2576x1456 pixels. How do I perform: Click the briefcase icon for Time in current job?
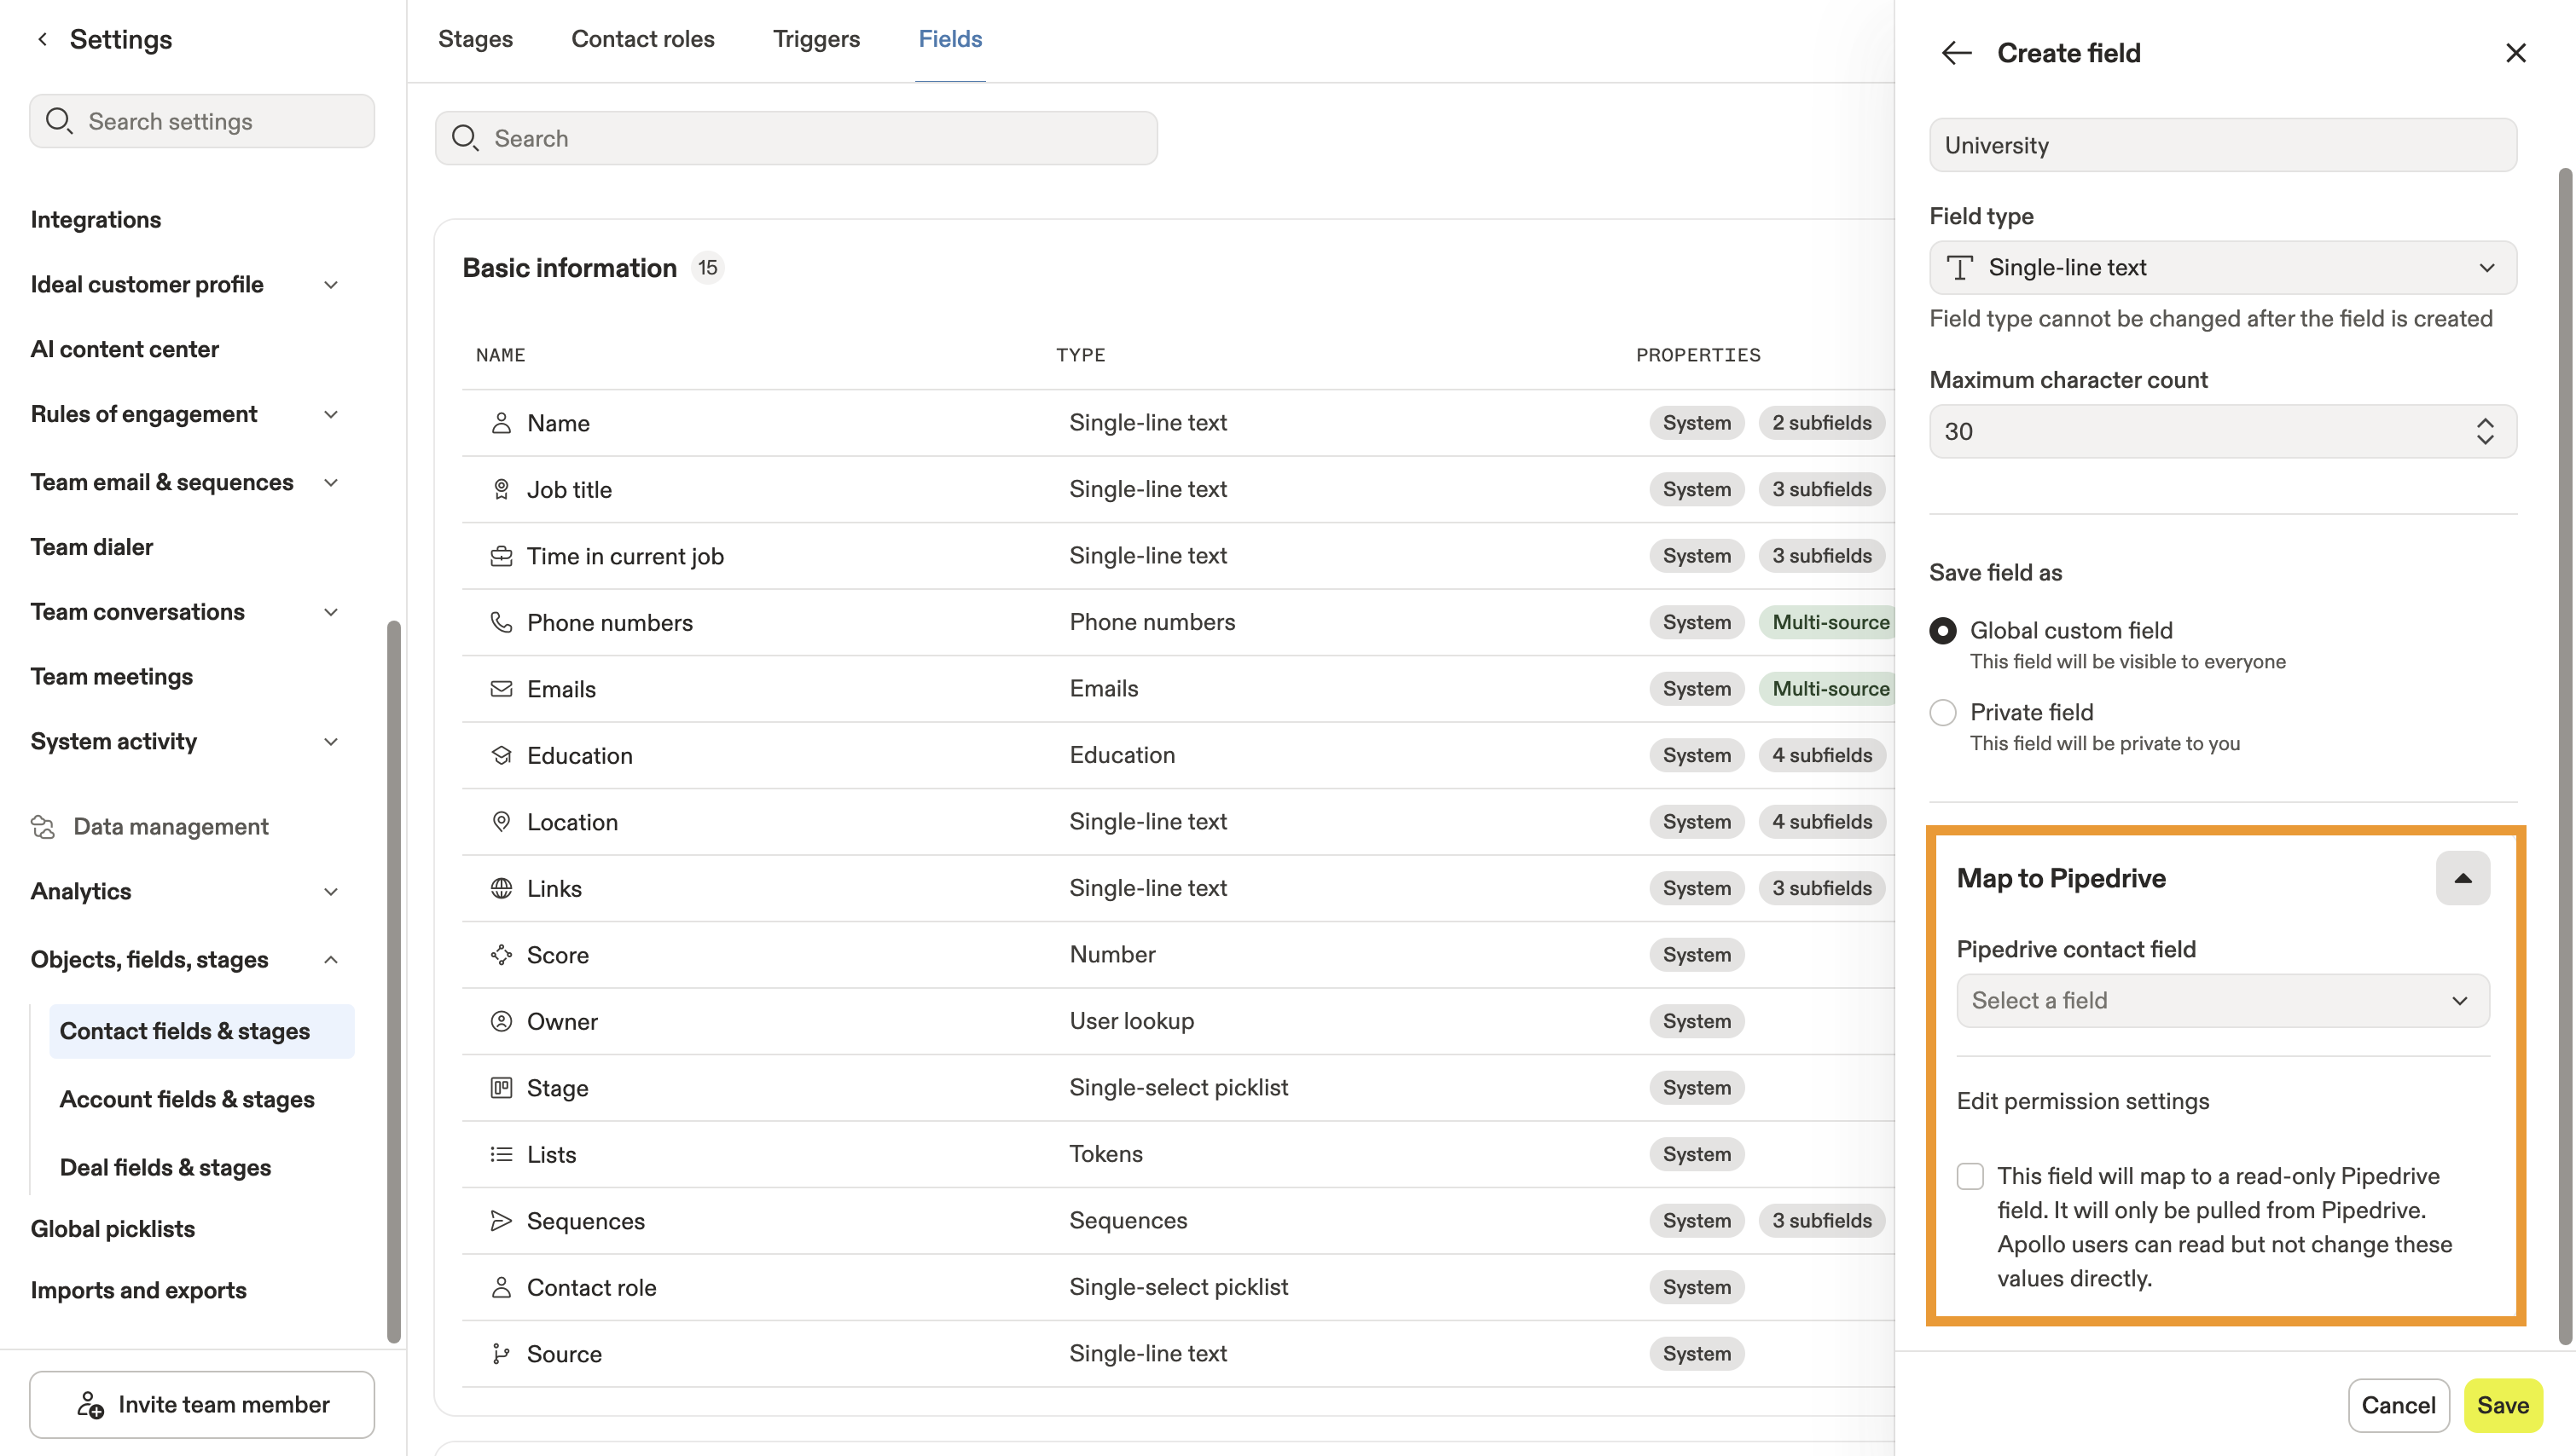tap(502, 556)
